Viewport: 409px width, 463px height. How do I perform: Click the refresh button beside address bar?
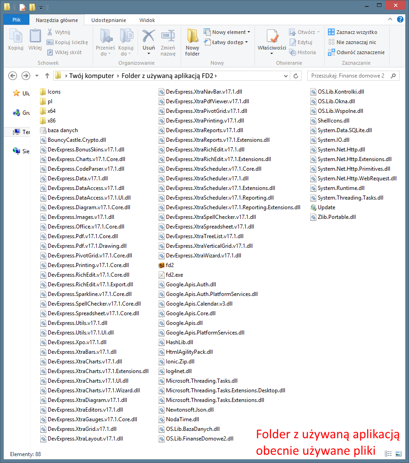tap(296, 76)
